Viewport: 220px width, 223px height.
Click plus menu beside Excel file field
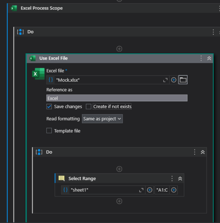173,80
